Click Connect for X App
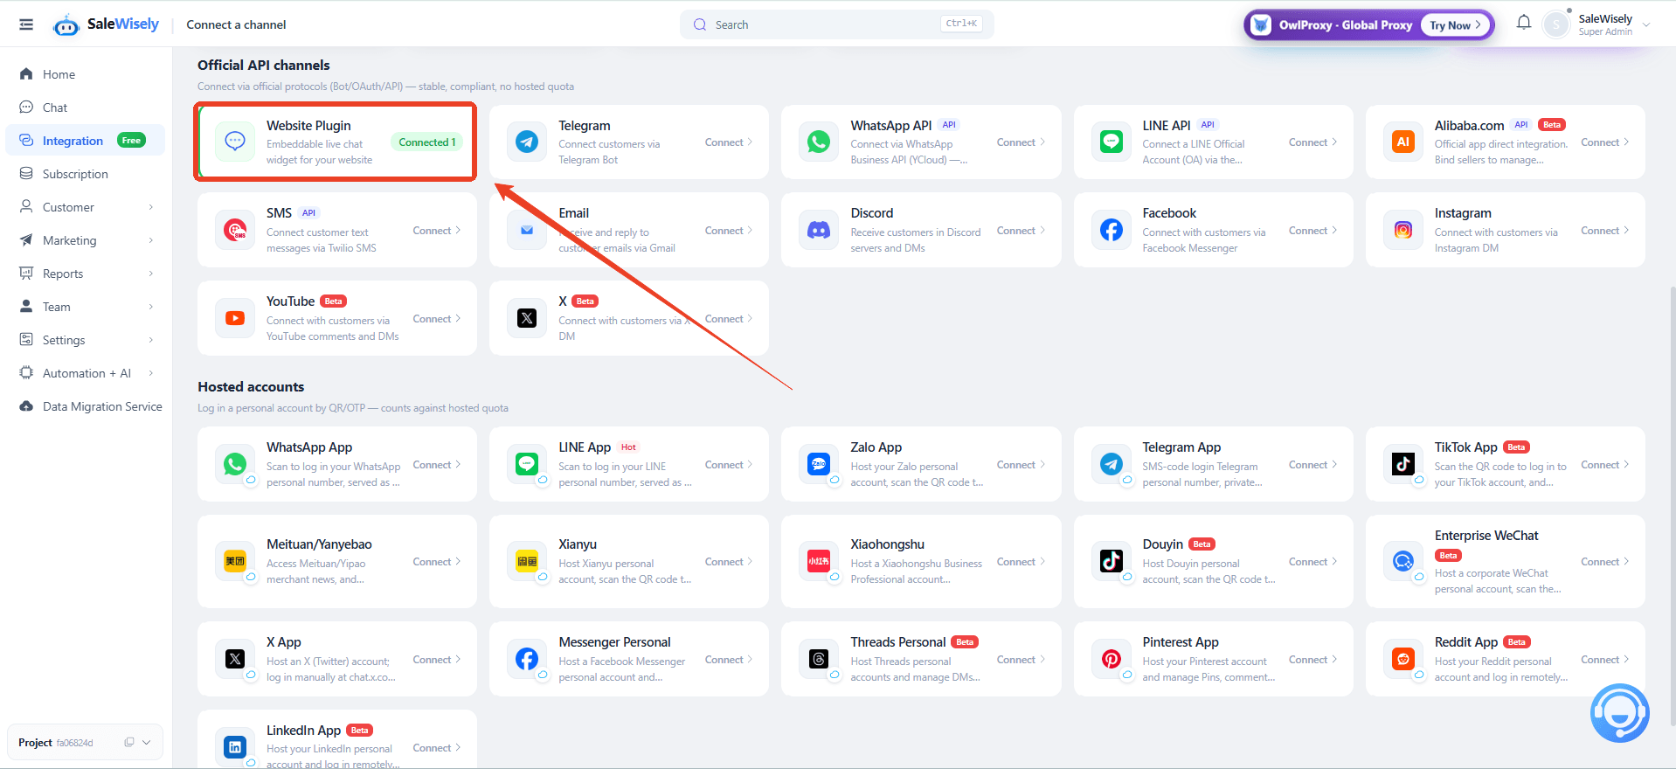 point(437,660)
